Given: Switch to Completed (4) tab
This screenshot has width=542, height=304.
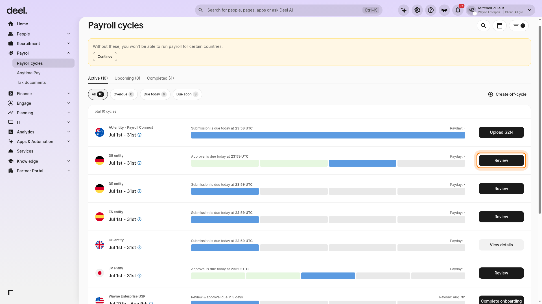Looking at the screenshot, I should pos(160,78).
